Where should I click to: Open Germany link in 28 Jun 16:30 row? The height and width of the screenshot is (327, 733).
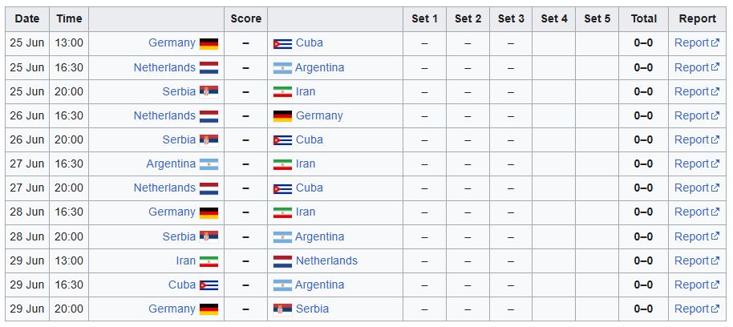172,212
